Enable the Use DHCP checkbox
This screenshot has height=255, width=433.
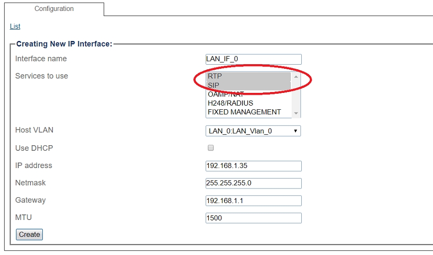coord(211,148)
